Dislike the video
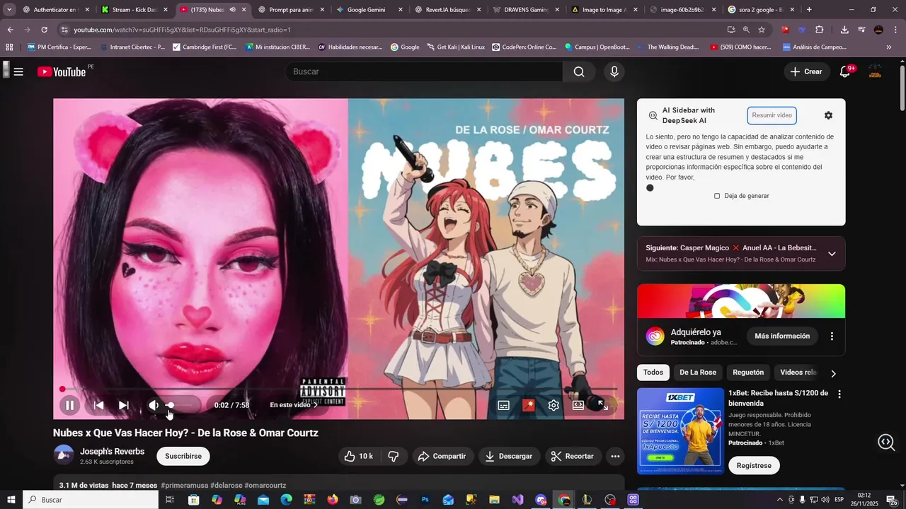Viewport: 906px width, 509px height. [x=394, y=456]
